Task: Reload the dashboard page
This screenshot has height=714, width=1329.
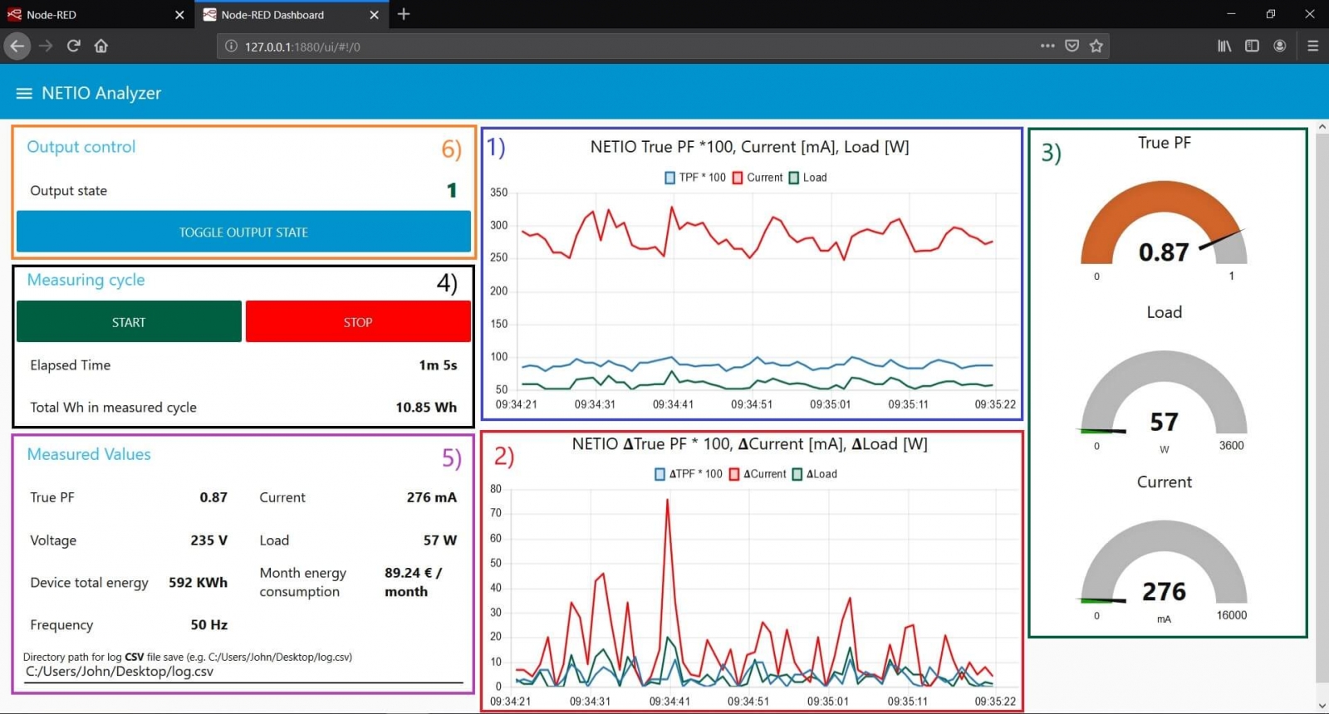Action: click(73, 46)
